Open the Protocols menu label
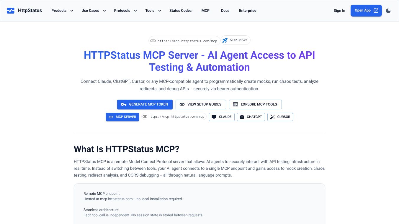This screenshot has width=399, height=224. point(122,11)
